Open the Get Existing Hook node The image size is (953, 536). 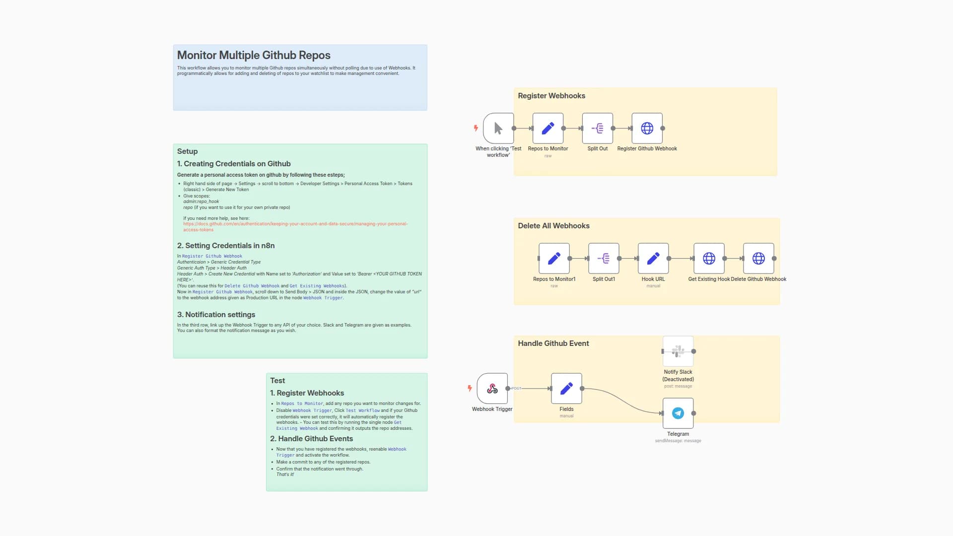[709, 258]
